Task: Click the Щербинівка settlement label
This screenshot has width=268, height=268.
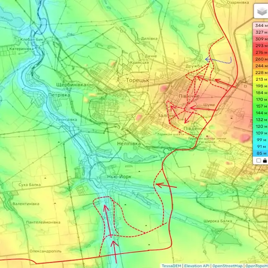Action: coord(71,85)
